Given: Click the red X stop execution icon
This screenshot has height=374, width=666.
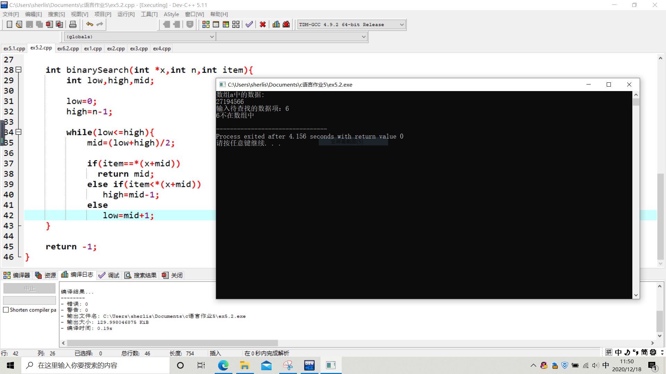Looking at the screenshot, I should tap(263, 24).
